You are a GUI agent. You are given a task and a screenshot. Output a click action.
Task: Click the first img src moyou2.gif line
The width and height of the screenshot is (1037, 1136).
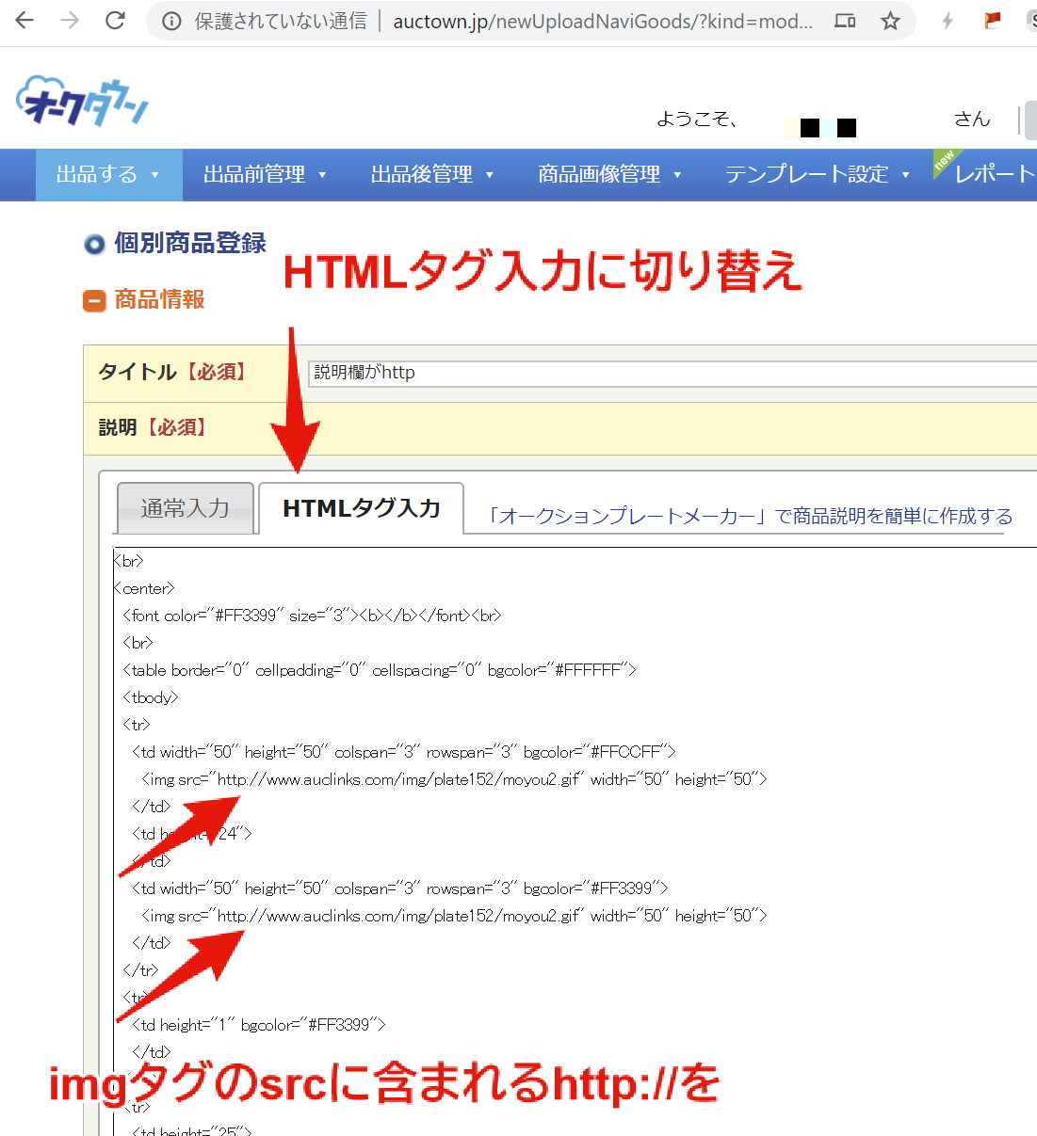coord(454,779)
